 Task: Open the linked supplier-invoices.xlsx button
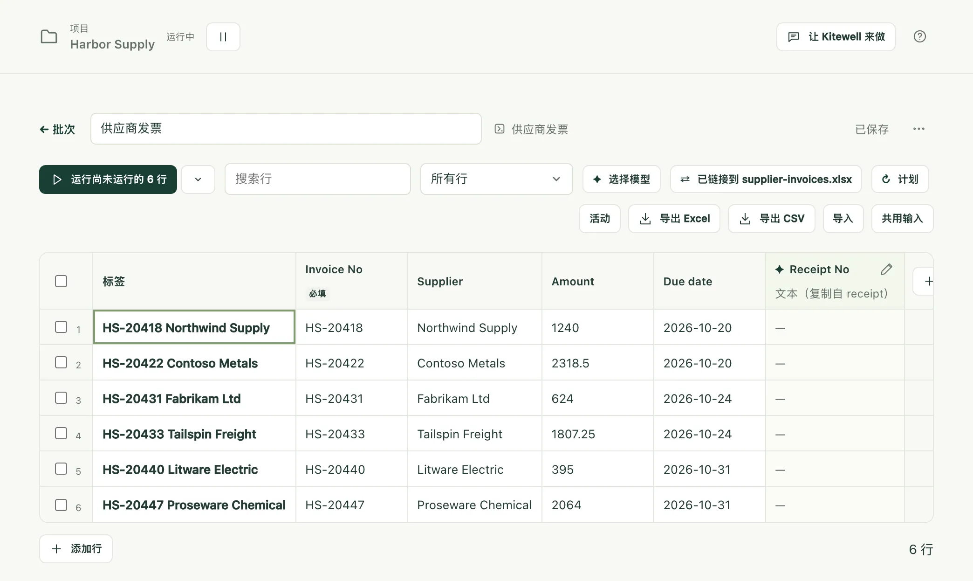[766, 180]
